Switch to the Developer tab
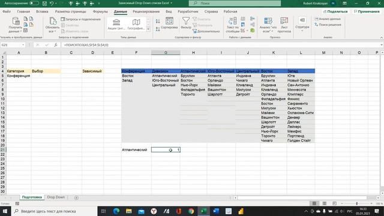This screenshot has height=216, width=384. coord(188,11)
